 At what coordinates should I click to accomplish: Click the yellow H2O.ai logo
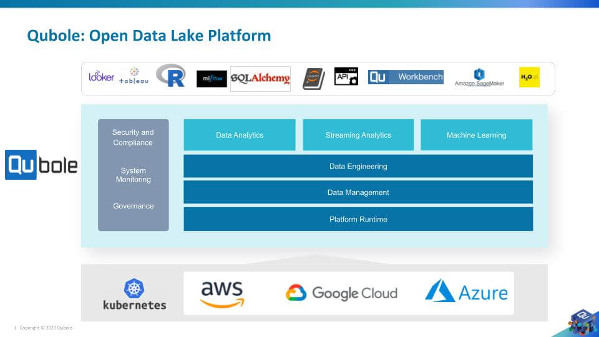click(x=529, y=77)
